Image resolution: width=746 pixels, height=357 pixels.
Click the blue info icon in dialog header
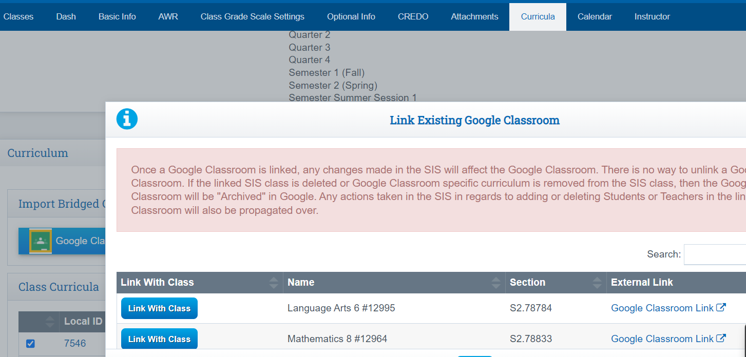tap(127, 119)
